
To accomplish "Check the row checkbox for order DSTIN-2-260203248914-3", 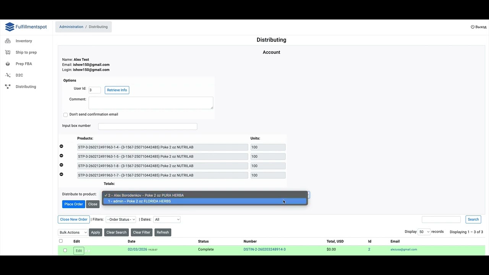I will point(65,251).
